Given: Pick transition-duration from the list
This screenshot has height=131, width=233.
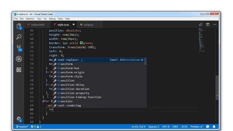Looking at the screenshot, I should coord(98,89).
